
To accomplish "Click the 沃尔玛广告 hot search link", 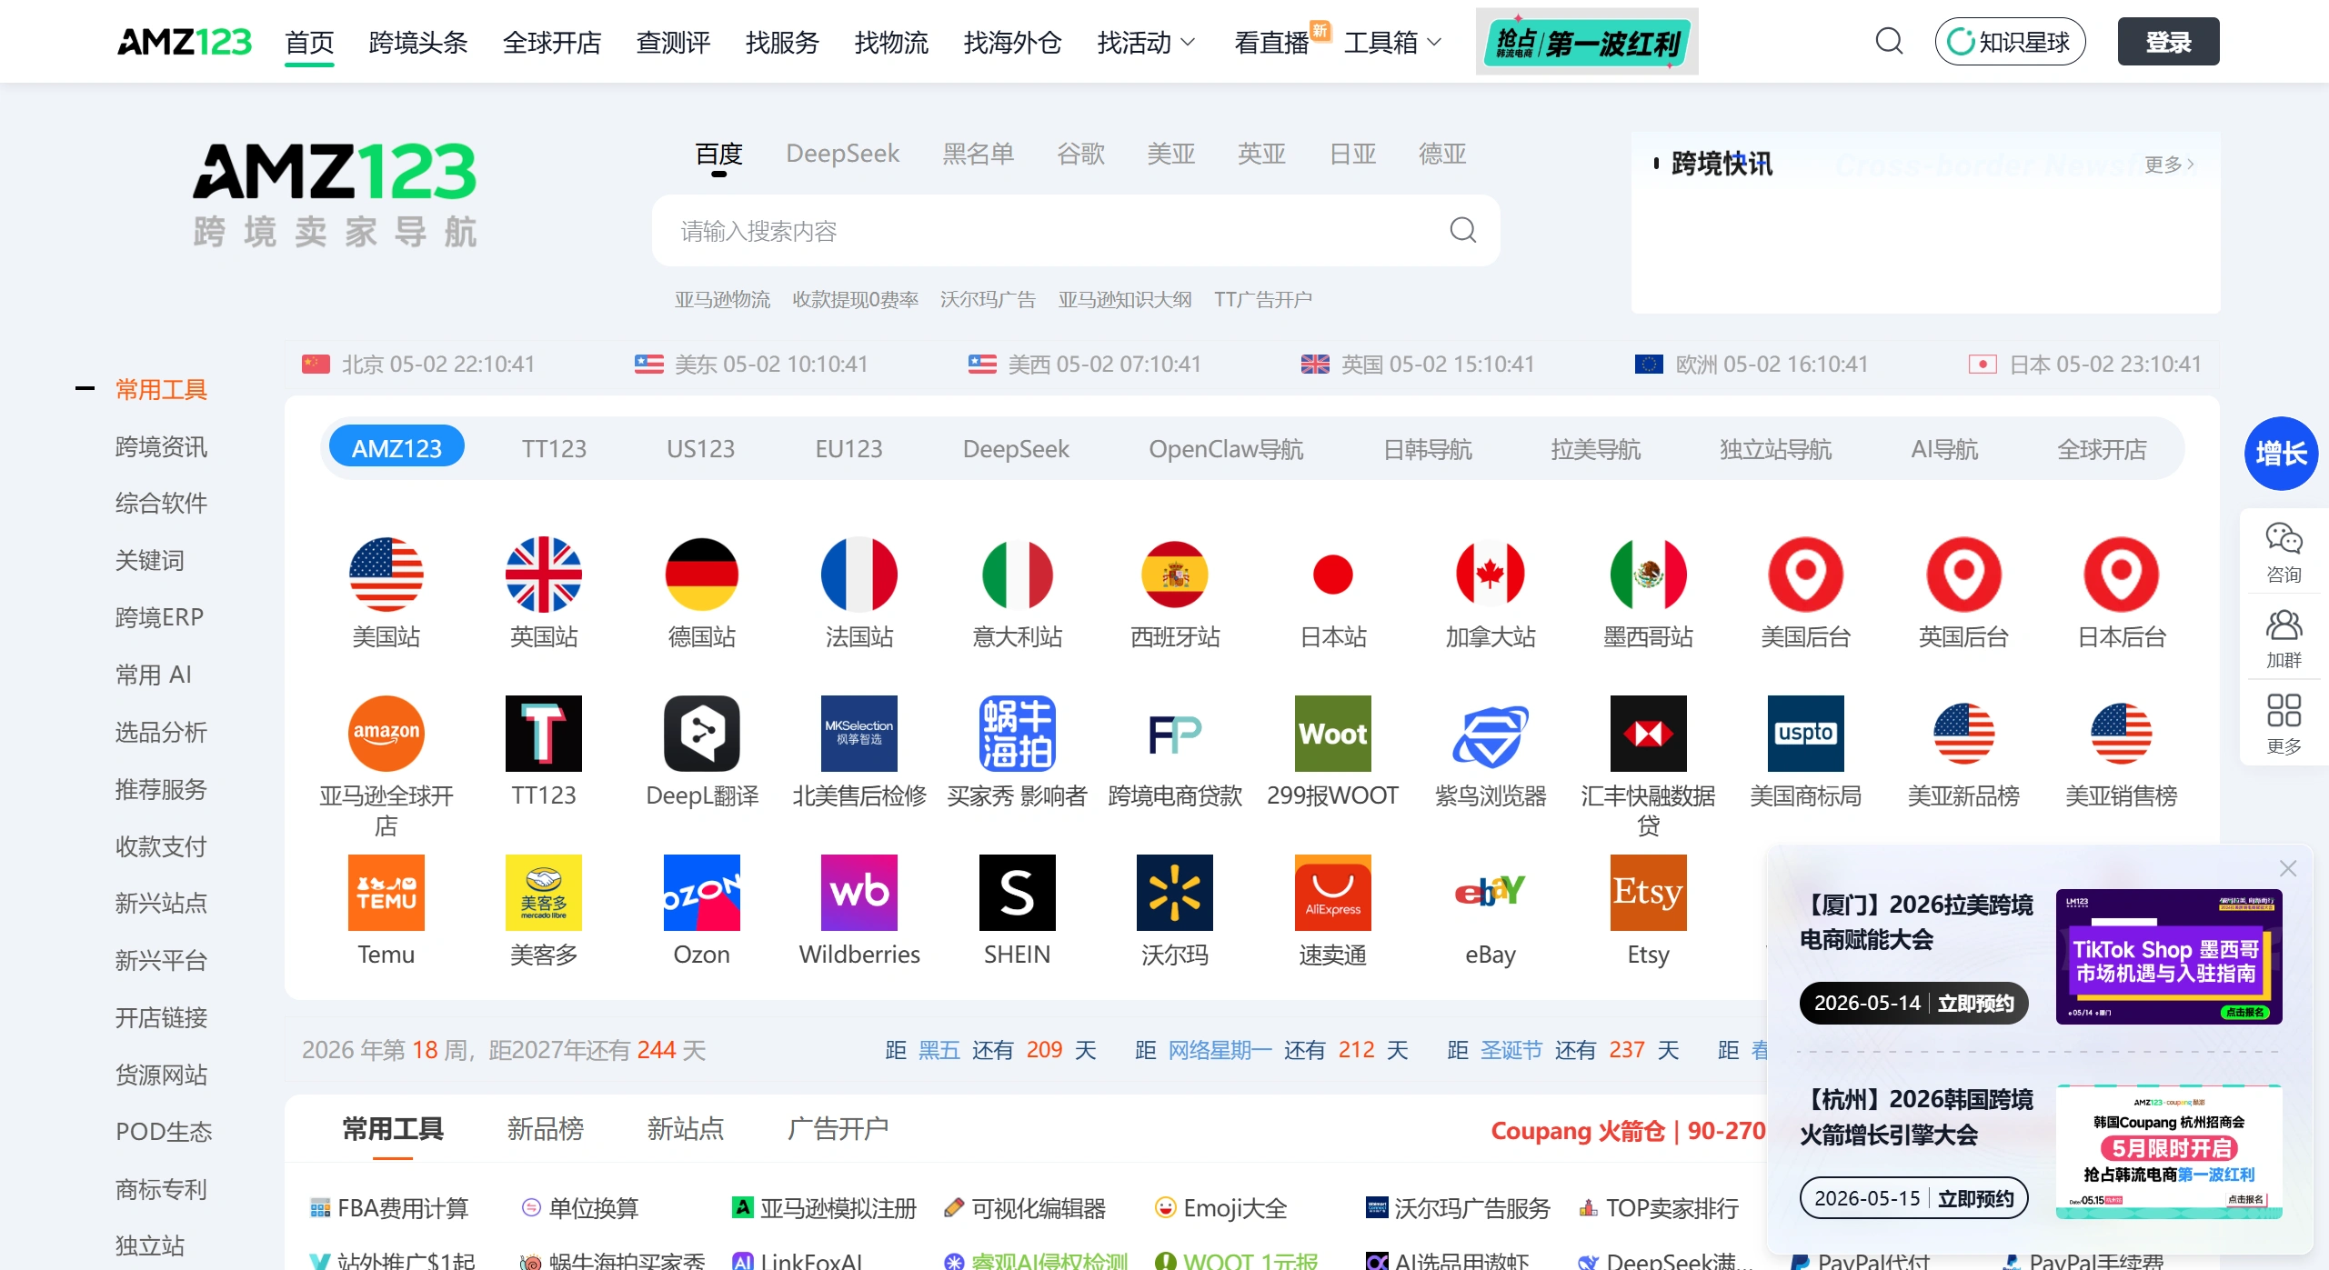I will (988, 299).
